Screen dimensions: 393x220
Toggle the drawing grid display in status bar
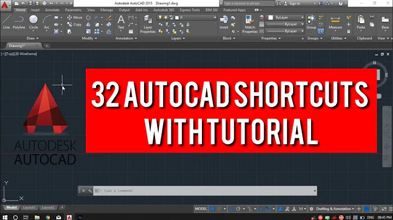[212, 209]
